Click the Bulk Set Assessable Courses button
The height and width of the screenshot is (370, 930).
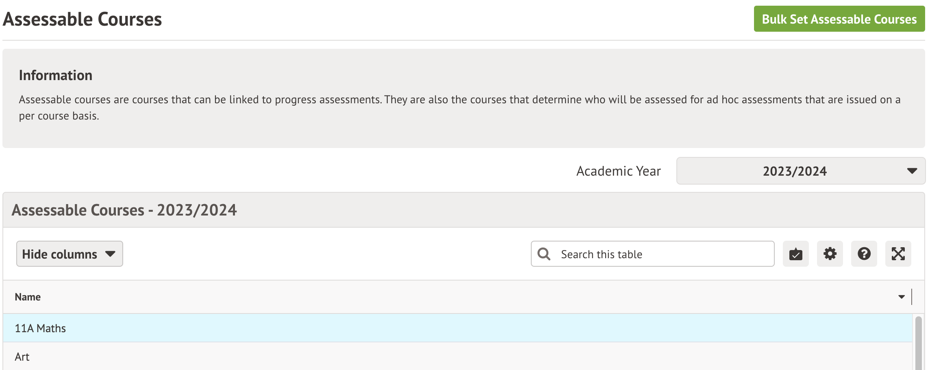839,19
